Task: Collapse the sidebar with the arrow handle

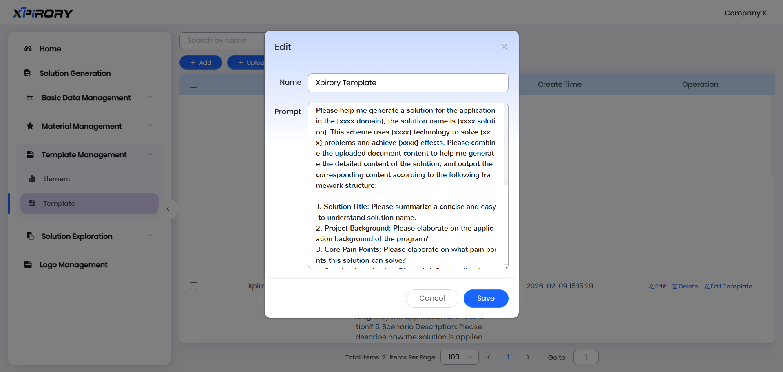Action: click(x=168, y=209)
